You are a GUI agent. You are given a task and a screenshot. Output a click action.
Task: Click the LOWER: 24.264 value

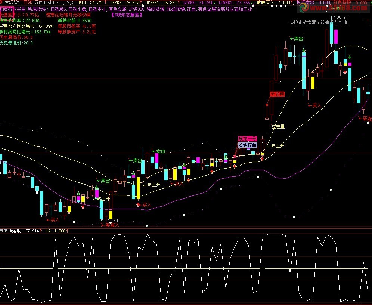198,3
